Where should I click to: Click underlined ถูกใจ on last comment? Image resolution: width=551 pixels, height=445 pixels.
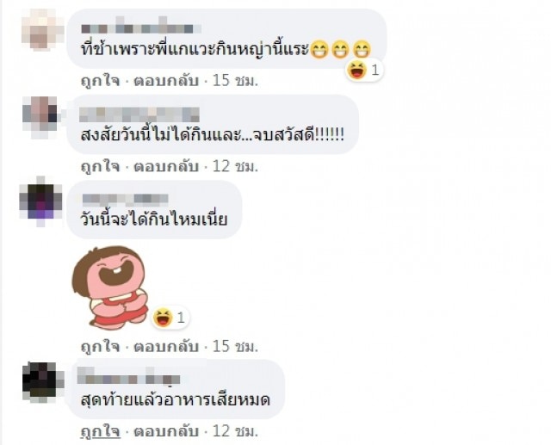pos(101,431)
